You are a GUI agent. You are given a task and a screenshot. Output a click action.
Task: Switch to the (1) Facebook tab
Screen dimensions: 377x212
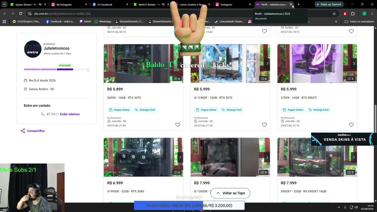pos(110,4)
